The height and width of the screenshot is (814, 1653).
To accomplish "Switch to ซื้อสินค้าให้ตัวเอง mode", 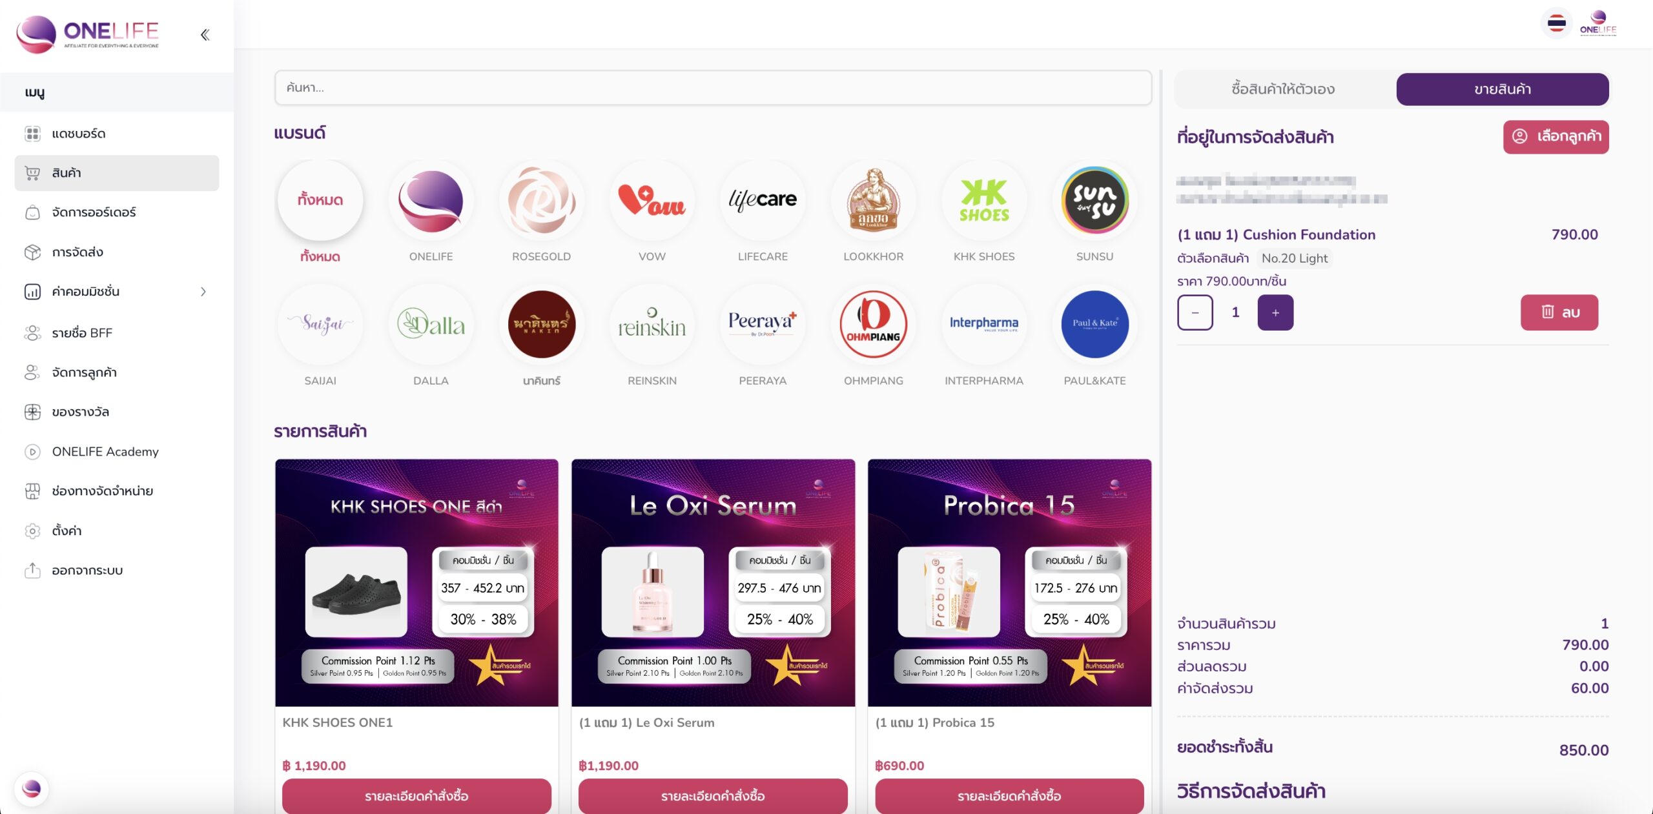I will pyautogui.click(x=1283, y=89).
